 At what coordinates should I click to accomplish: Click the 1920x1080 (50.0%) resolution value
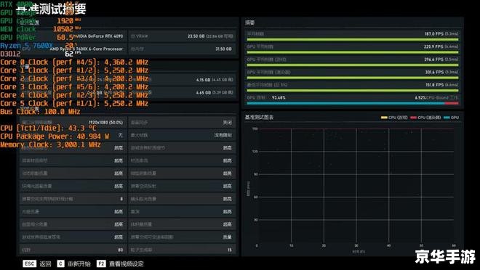[106, 123]
